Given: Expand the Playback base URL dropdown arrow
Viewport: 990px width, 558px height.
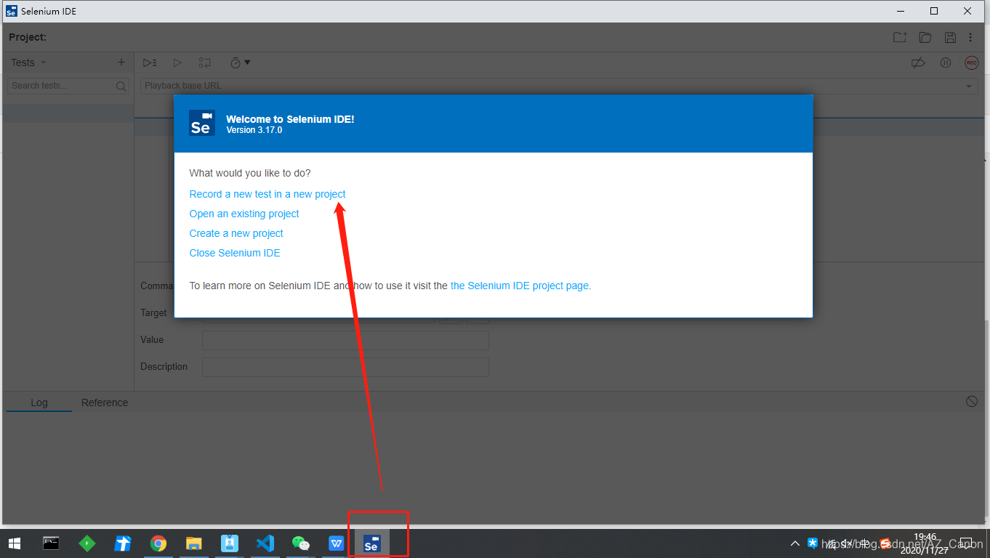Looking at the screenshot, I should click(969, 86).
